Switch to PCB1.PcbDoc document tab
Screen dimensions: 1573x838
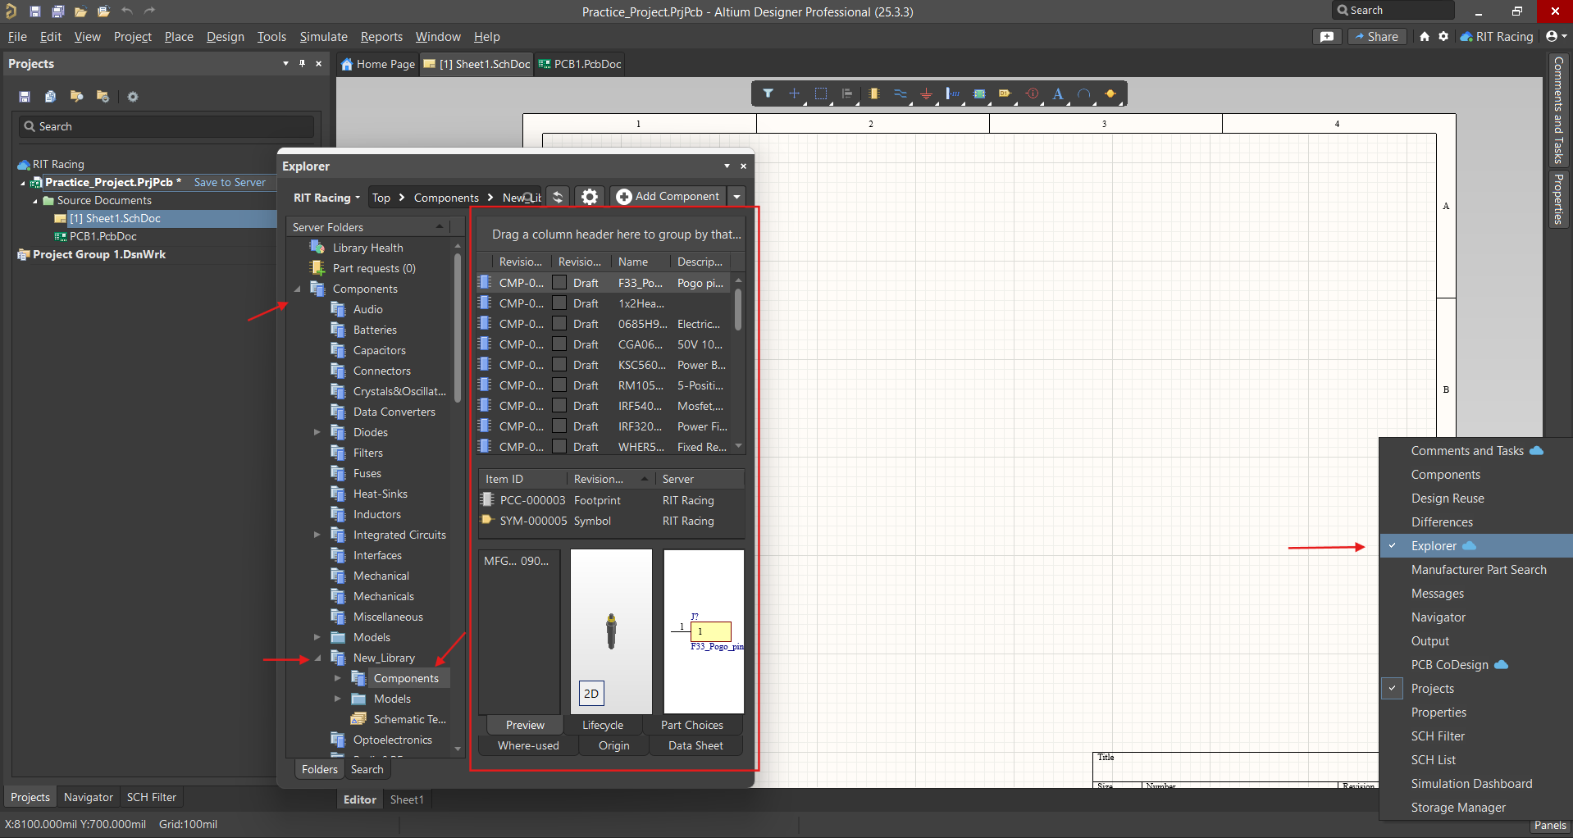click(x=580, y=64)
